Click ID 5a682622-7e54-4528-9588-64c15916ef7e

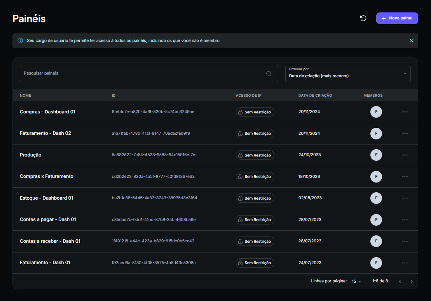(x=154, y=155)
